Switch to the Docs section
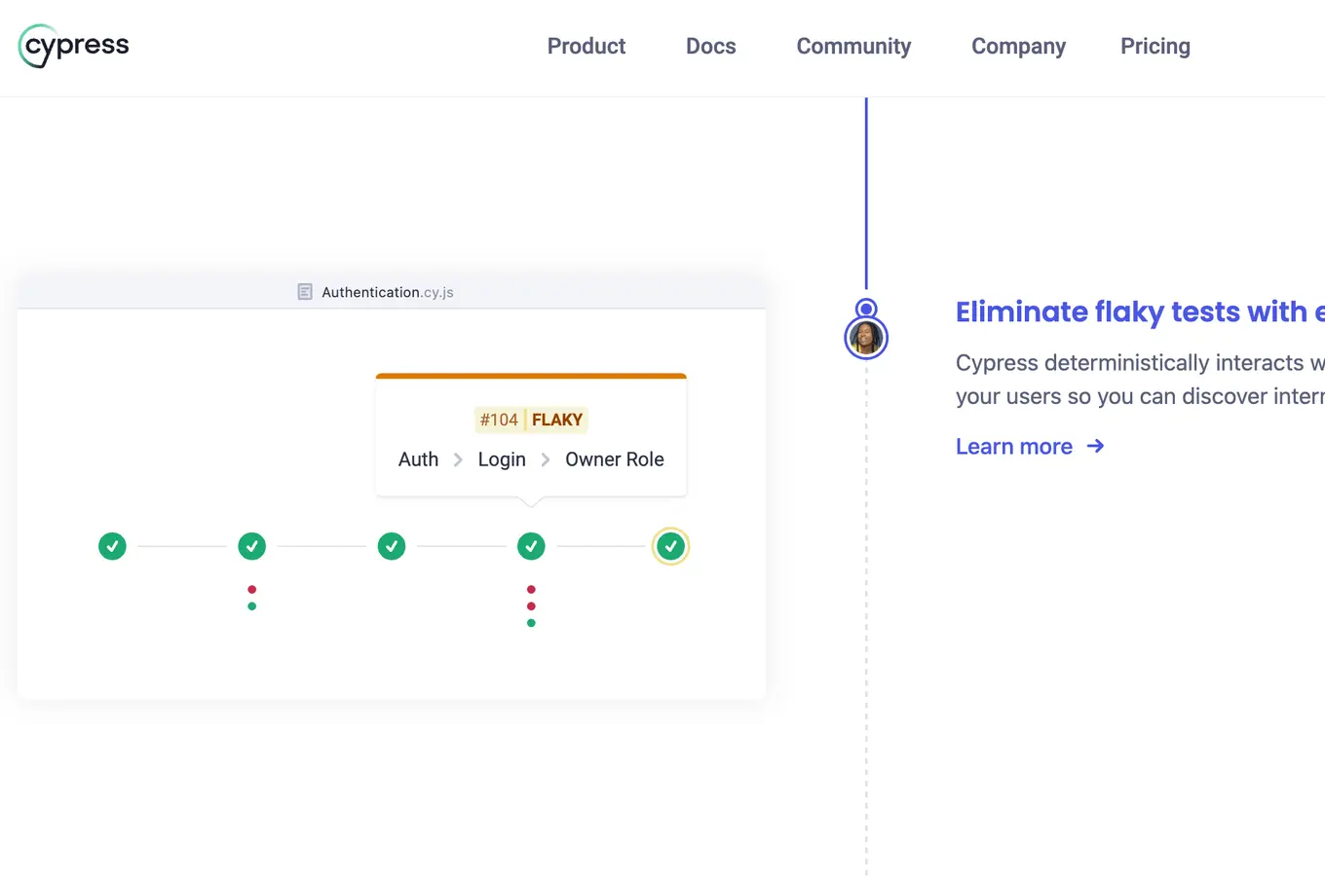The image size is (1325, 879). (x=710, y=46)
